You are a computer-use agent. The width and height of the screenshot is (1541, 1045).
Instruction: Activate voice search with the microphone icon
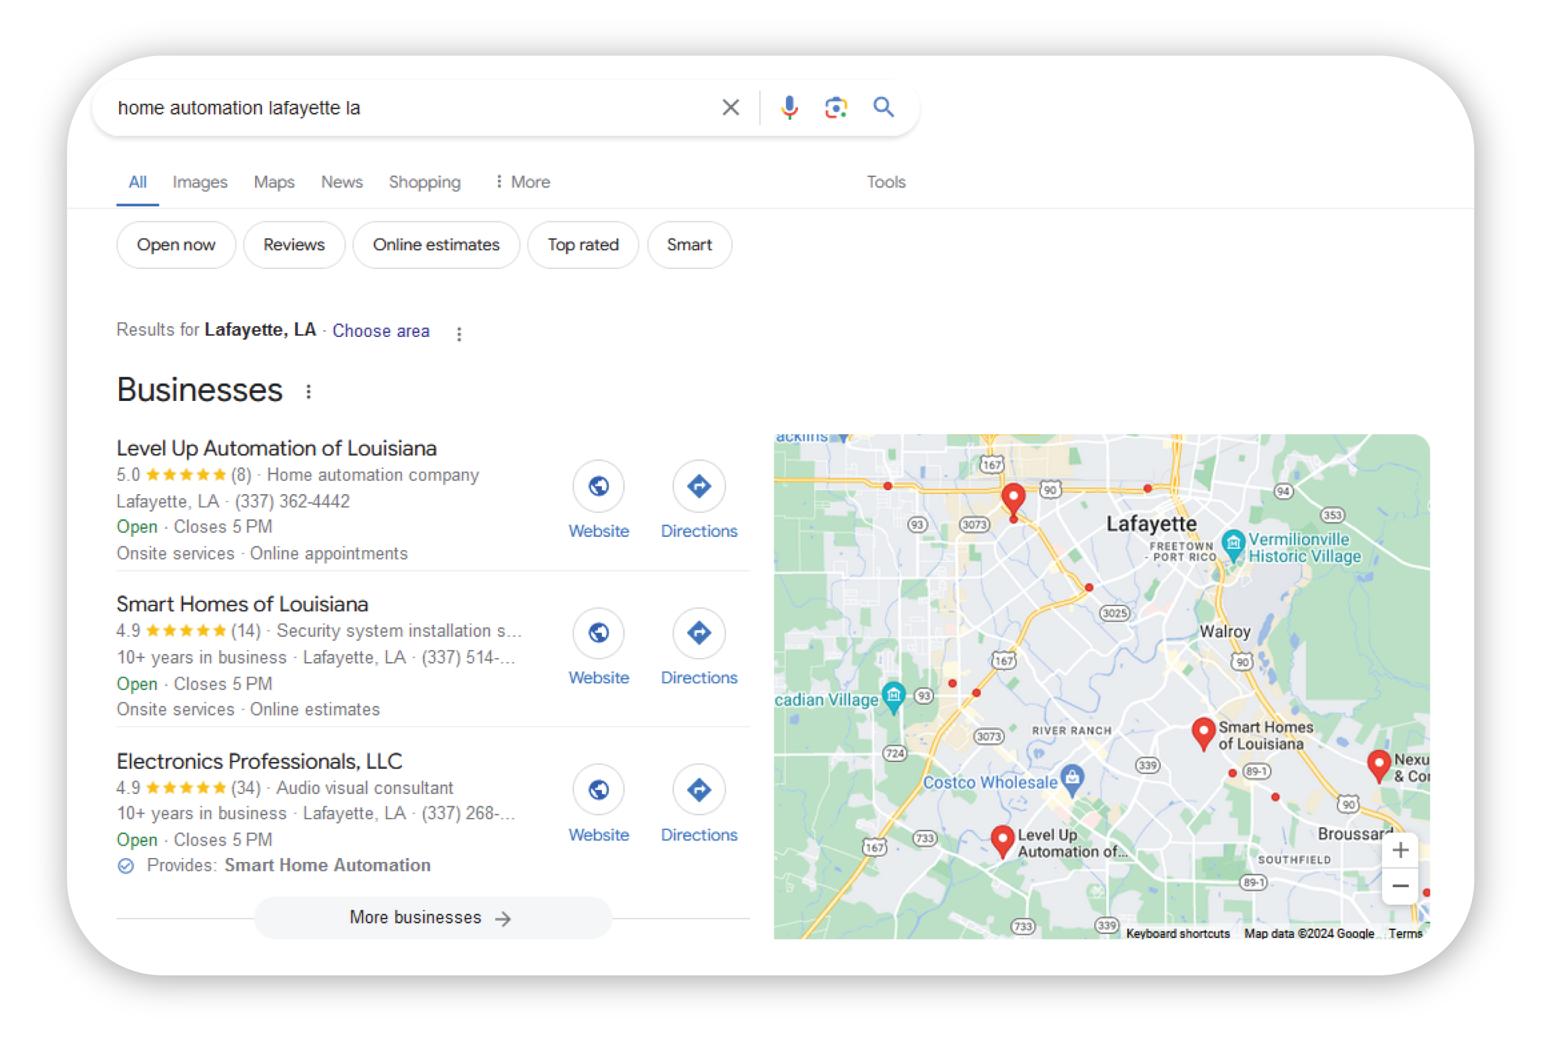(x=789, y=107)
